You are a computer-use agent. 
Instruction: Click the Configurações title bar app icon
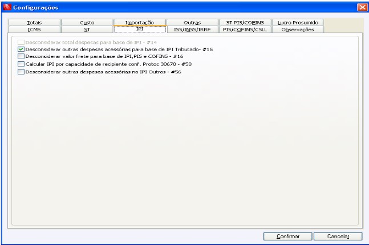(7, 7)
